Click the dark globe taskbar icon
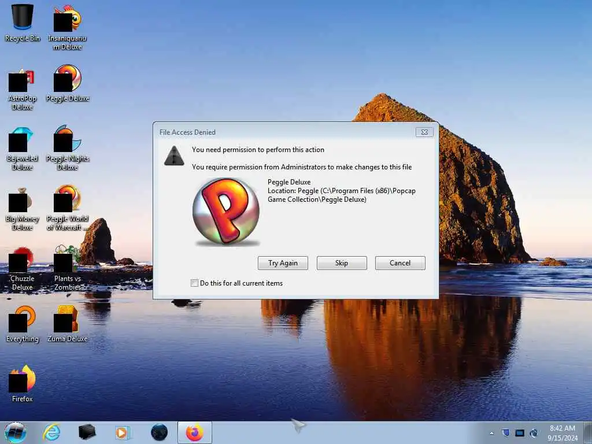This screenshot has width=592, height=444. (x=159, y=432)
